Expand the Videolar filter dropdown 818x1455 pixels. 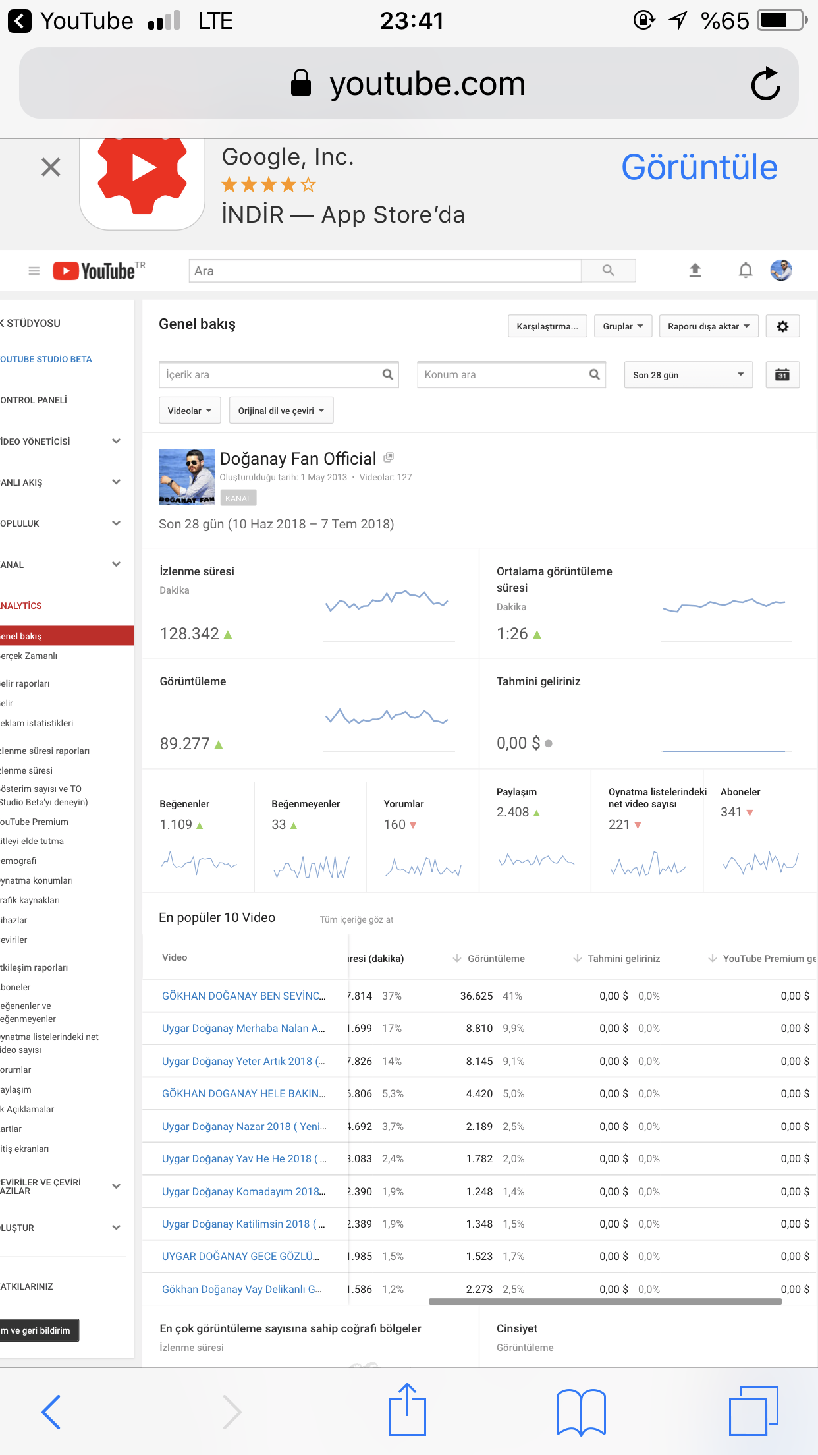pyautogui.click(x=190, y=411)
